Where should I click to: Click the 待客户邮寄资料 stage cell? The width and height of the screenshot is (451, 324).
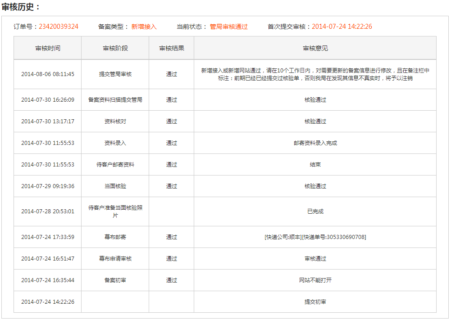pyautogui.click(x=115, y=164)
